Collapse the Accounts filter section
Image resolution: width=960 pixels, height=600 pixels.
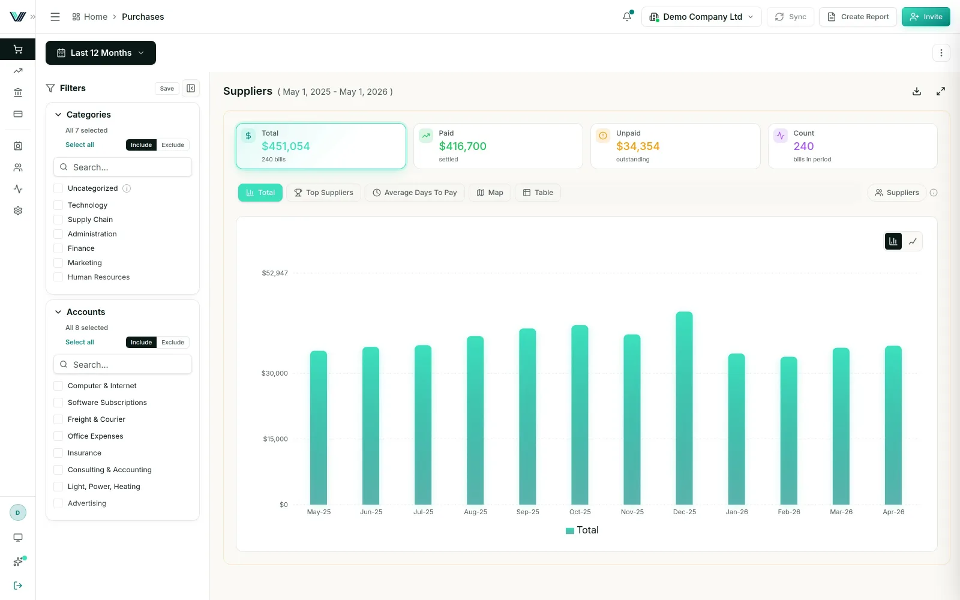pos(58,312)
